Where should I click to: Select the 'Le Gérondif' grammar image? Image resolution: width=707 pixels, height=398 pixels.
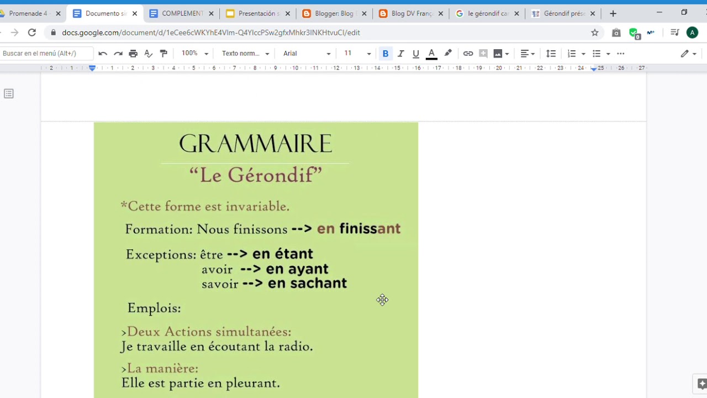click(x=256, y=260)
